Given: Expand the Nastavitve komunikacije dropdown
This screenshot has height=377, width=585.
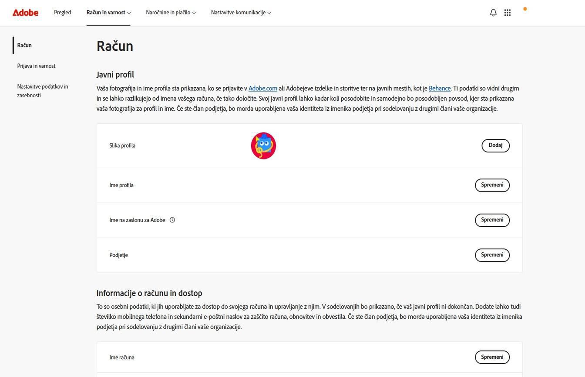Looking at the screenshot, I should click(x=241, y=13).
